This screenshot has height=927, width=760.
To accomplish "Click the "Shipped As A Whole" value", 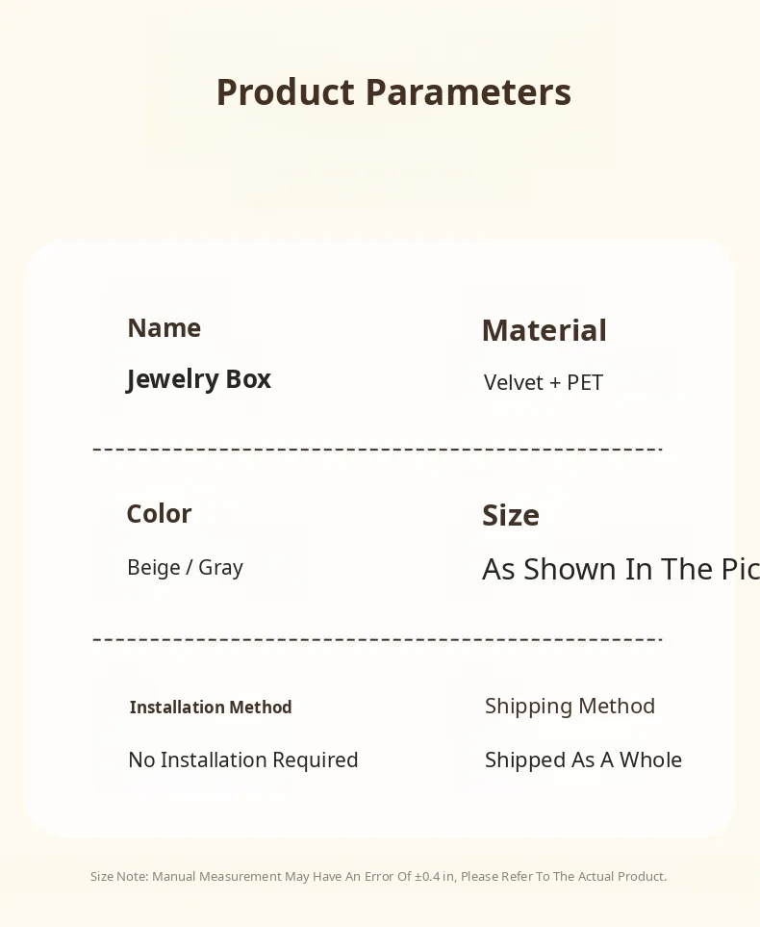I will (x=583, y=760).
